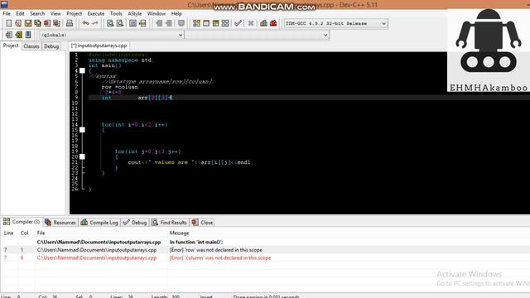530x298 pixels.
Task: Click the Undo arrow icon
Action: pos(85,23)
